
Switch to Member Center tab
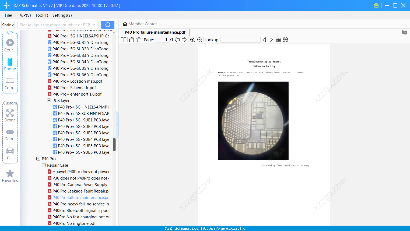click(x=139, y=24)
